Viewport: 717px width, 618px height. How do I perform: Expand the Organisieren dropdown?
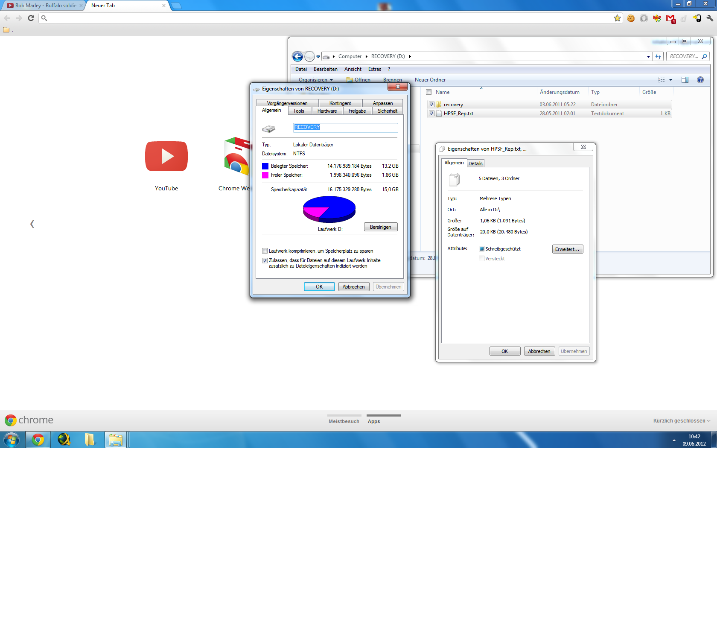coord(316,80)
